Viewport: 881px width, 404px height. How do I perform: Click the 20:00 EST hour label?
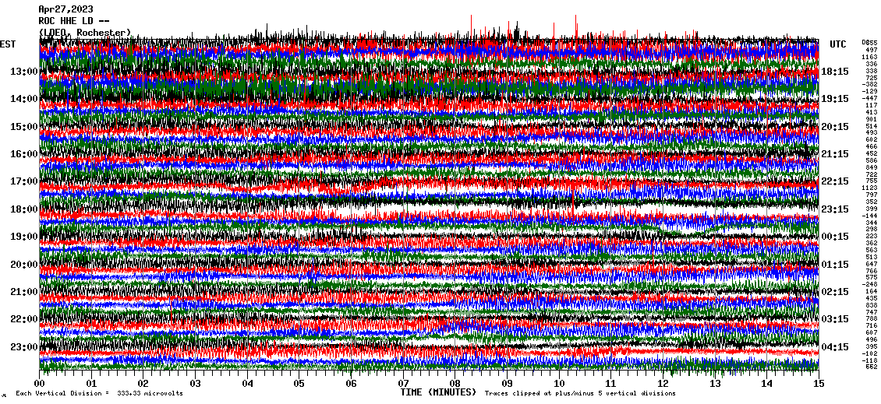tap(25, 265)
